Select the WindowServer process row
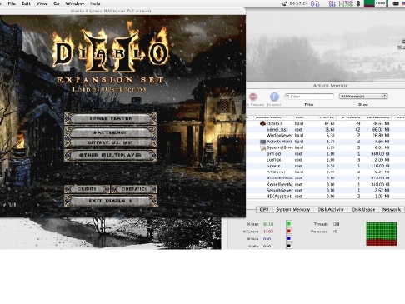 (326, 136)
